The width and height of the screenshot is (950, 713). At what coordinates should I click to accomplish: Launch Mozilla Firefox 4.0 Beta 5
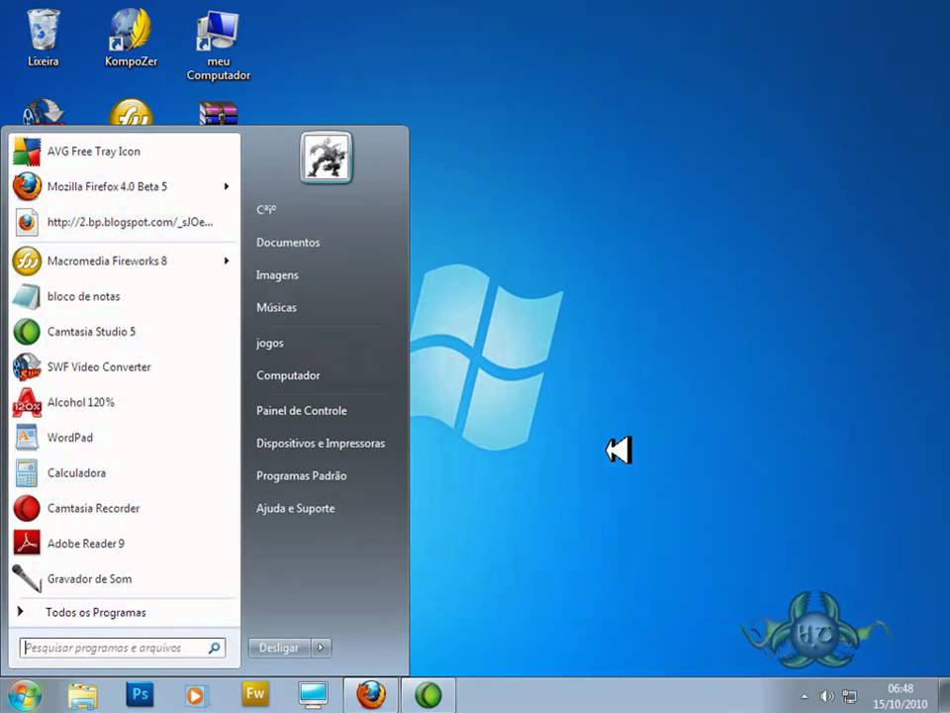125,187
